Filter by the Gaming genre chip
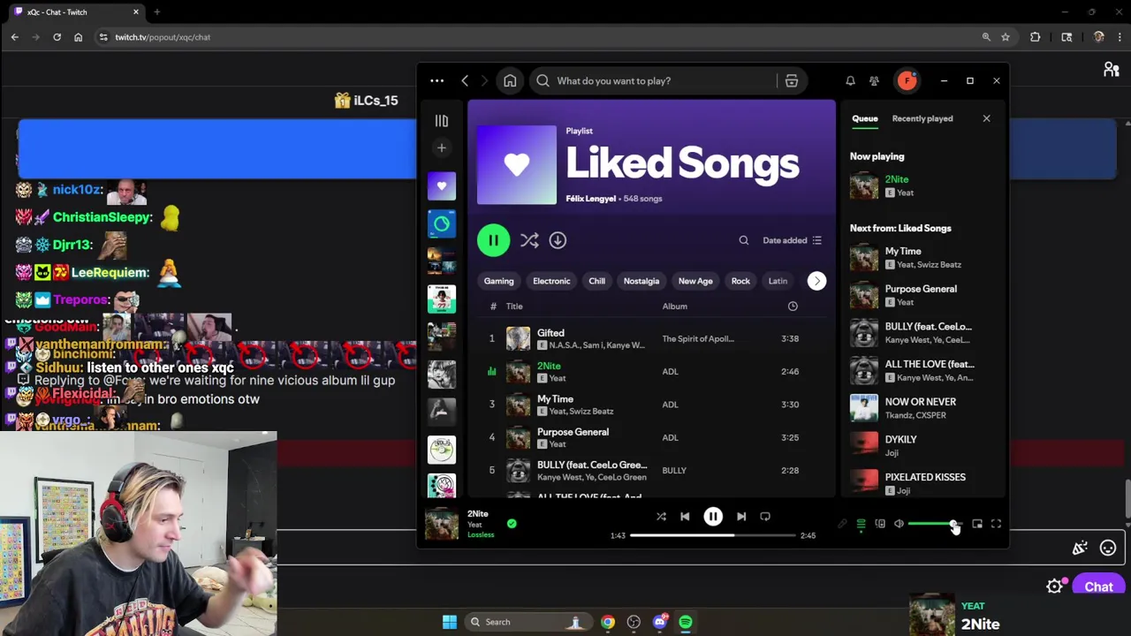This screenshot has height=636, width=1131. pyautogui.click(x=498, y=281)
